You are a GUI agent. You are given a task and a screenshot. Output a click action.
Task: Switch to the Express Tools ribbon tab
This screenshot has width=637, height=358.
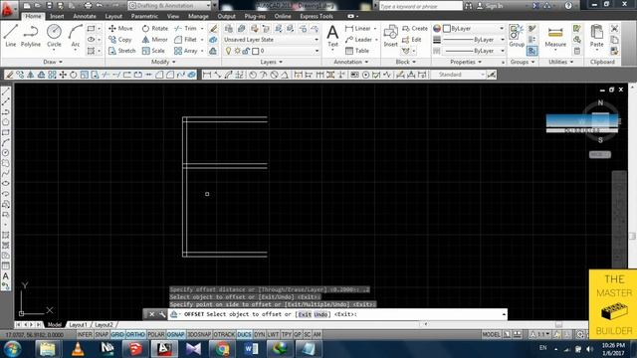point(317,16)
